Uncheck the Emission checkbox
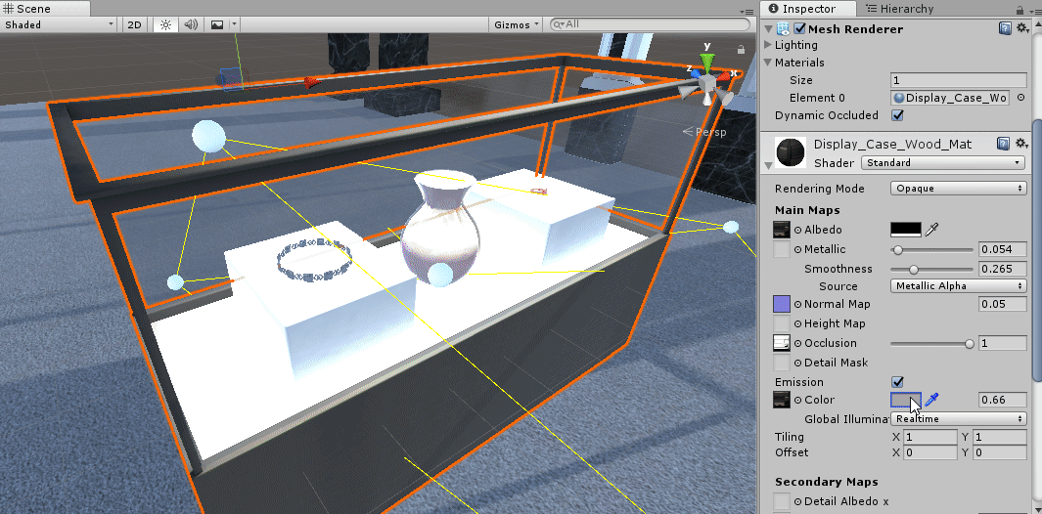Screen dimensions: 1042x514 pyautogui.click(x=897, y=382)
